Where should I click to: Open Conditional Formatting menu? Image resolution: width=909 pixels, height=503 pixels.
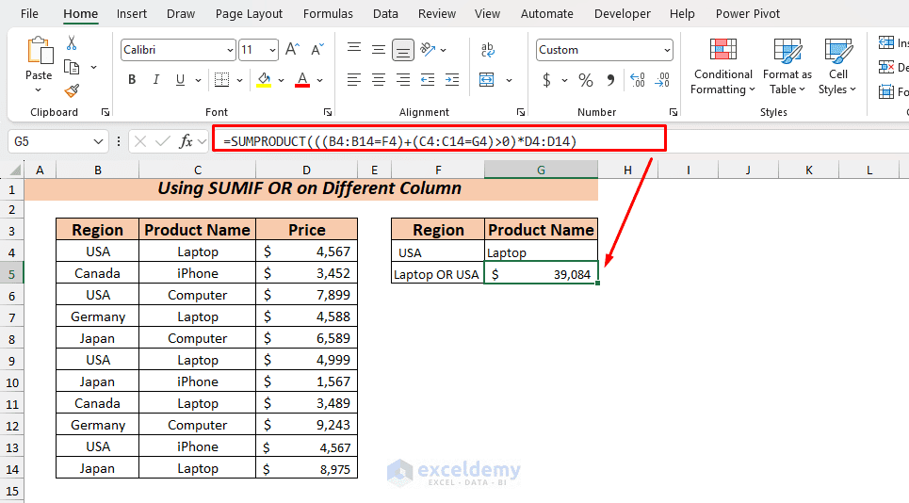(x=722, y=66)
